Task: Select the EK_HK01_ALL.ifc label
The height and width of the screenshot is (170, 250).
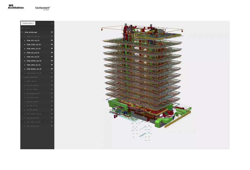Action: pos(33,93)
